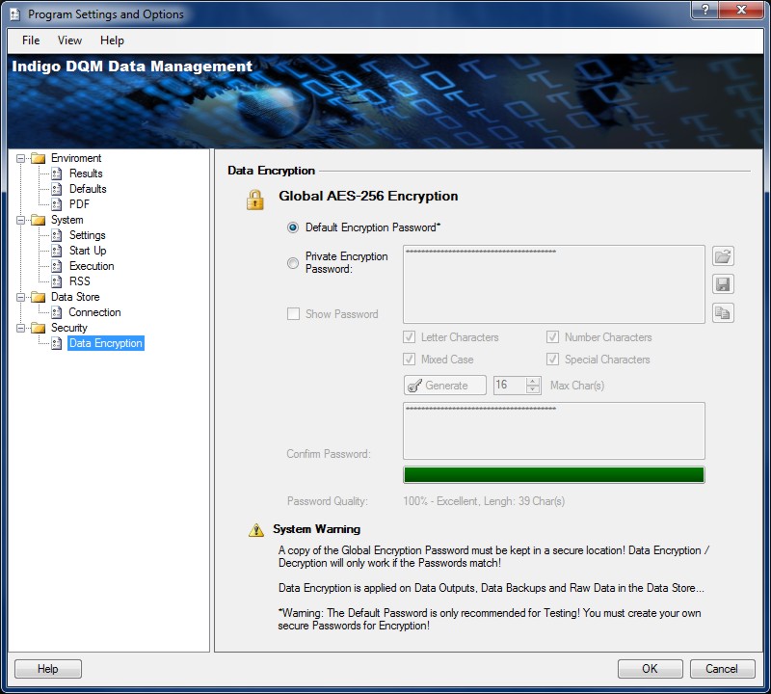This screenshot has height=694, width=771.
Task: Collapse the Enviroment tree node
Action: click(x=20, y=158)
